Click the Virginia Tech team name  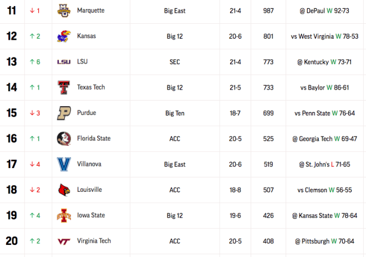tap(94, 241)
